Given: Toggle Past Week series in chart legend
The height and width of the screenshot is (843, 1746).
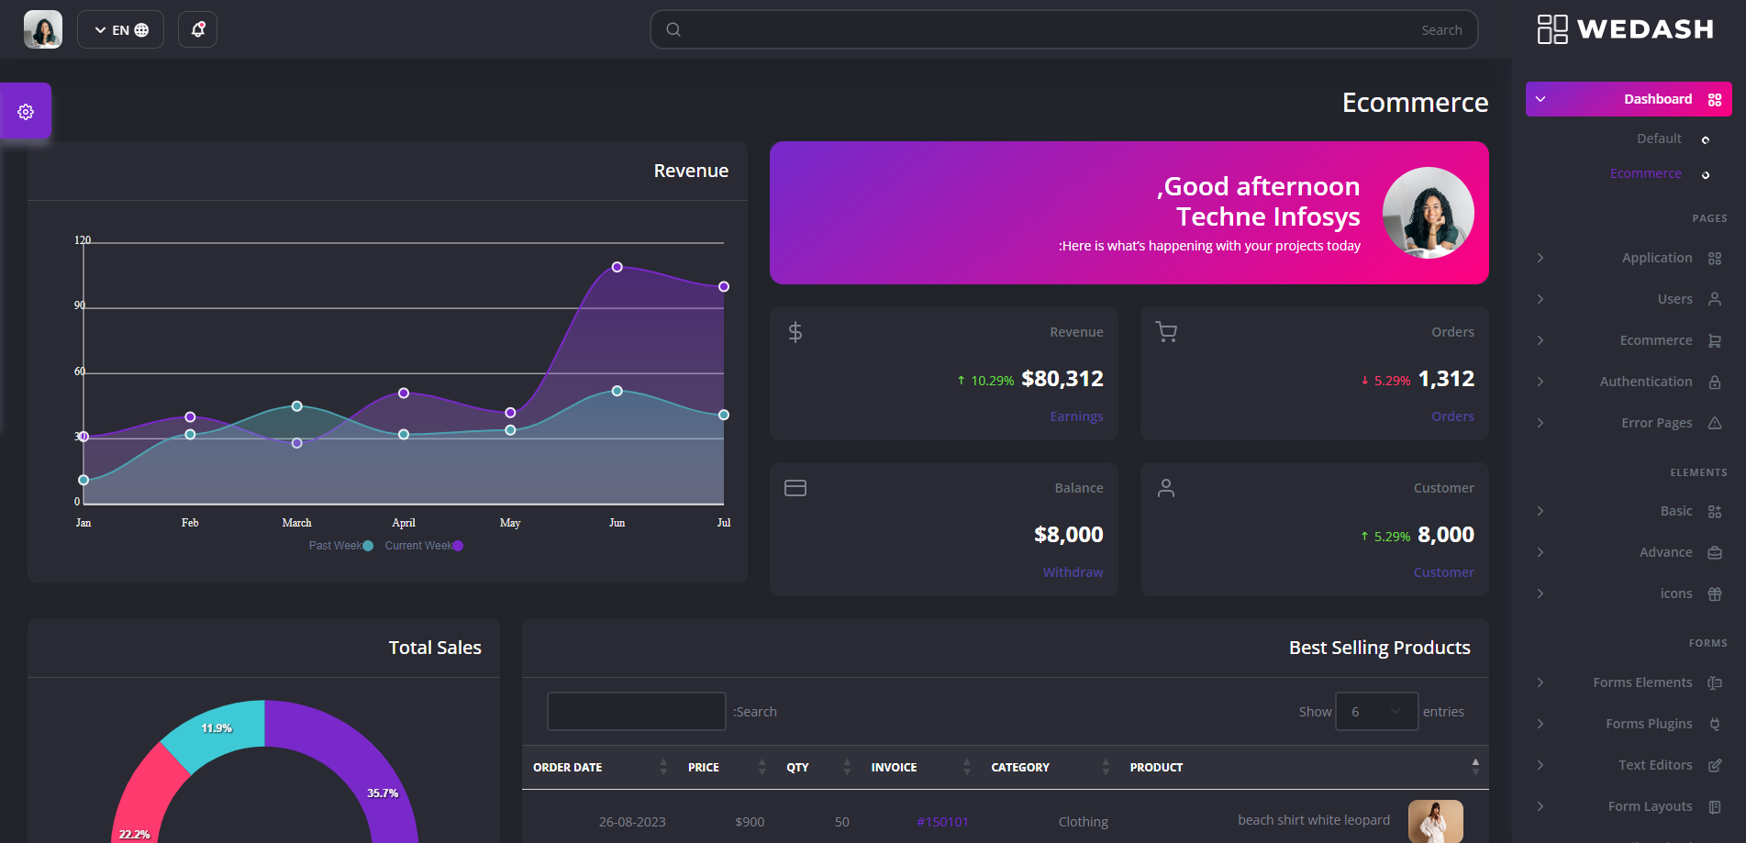Looking at the screenshot, I should 340,546.
